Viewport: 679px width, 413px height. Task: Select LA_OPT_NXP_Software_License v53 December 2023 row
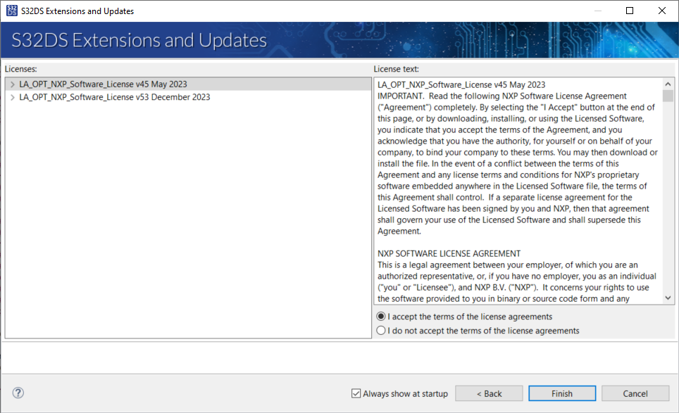(x=188, y=97)
